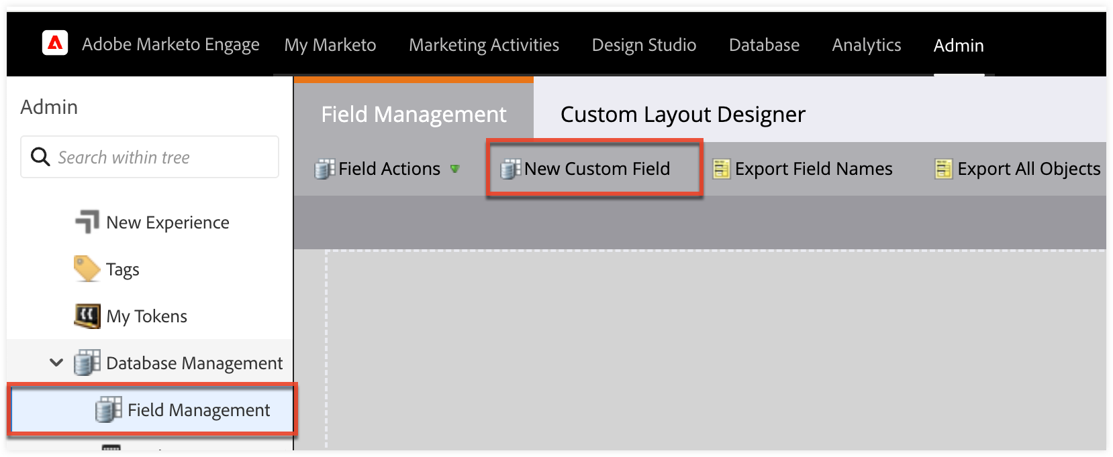This screenshot has height=457, width=1113.
Task: Select the Tags icon in the sidebar tree
Action: pos(87,269)
